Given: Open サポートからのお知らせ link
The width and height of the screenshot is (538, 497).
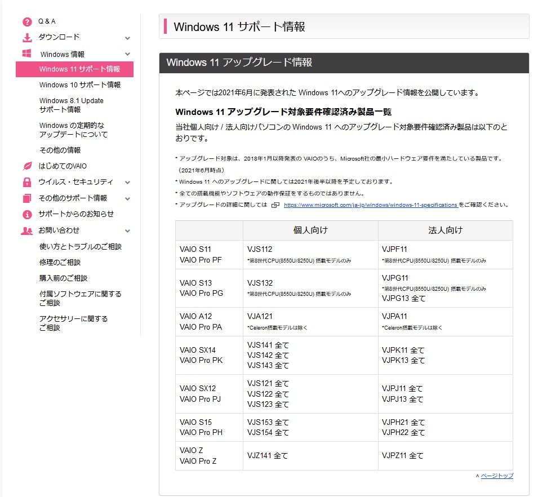Looking at the screenshot, I should point(76,214).
